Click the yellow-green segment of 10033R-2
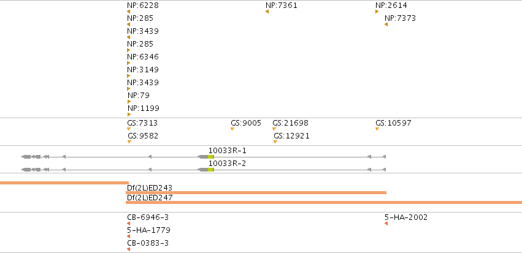Screen dimensions: 522x253 211,170
